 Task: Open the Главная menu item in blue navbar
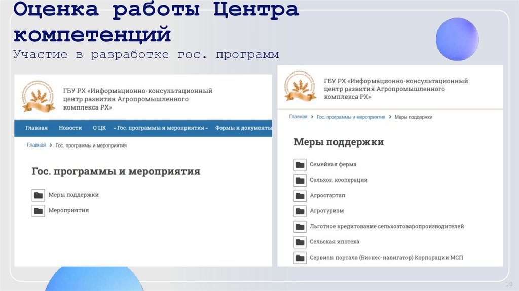[36, 128]
